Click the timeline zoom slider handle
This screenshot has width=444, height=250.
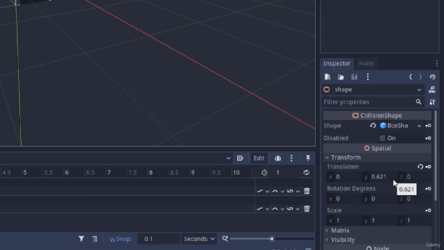pyautogui.click(x=272, y=239)
